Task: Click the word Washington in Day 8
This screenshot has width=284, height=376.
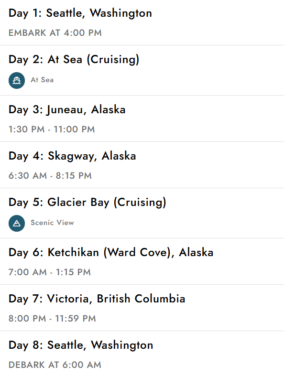Action: point(122,345)
